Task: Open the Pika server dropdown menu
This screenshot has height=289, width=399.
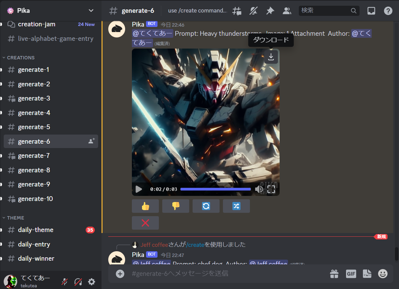Action: click(91, 10)
